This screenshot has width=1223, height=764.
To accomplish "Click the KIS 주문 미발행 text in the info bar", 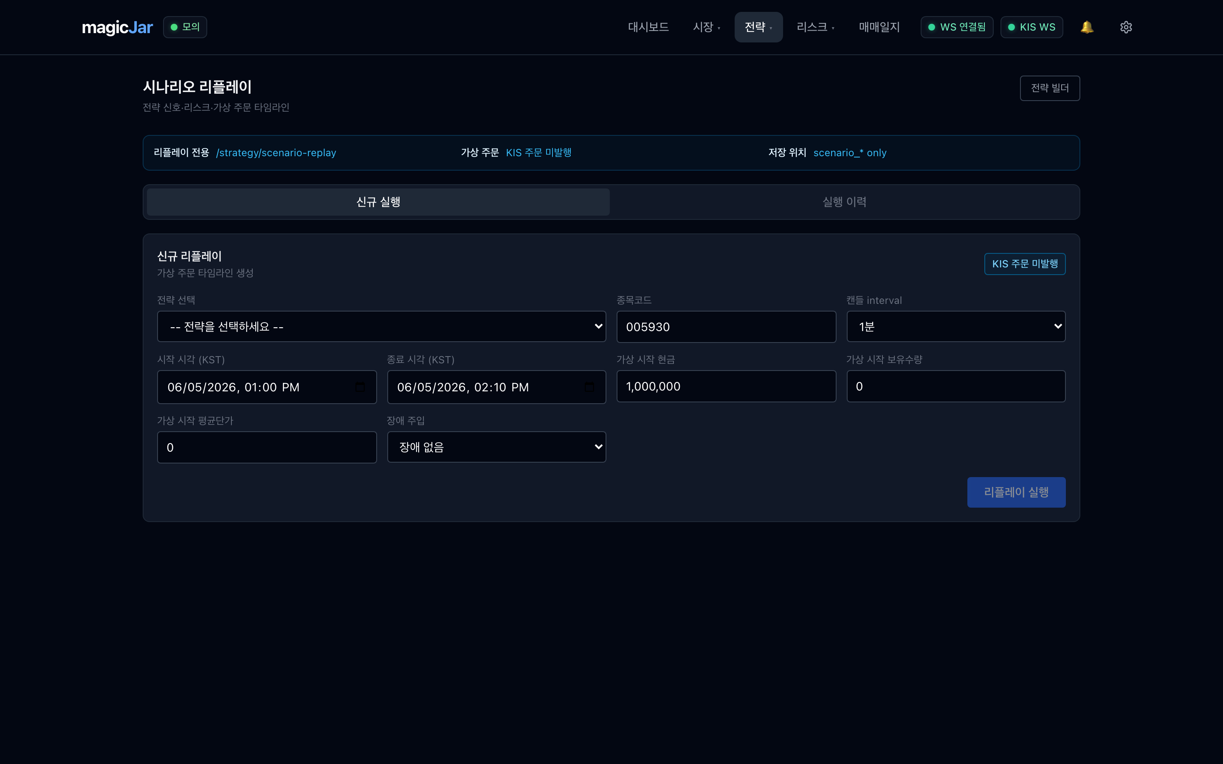I will [x=539, y=153].
